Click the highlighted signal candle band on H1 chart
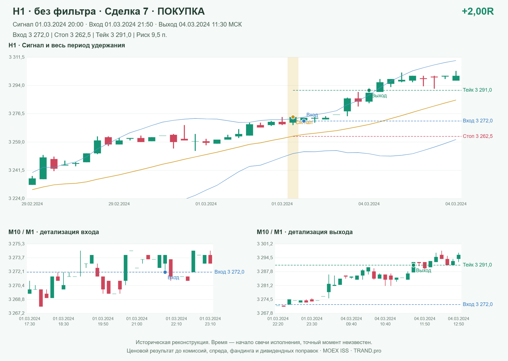The width and height of the screenshot is (508, 361). pos(293,128)
